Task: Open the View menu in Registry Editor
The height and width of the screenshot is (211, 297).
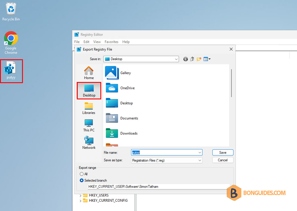Action: [x=97, y=42]
